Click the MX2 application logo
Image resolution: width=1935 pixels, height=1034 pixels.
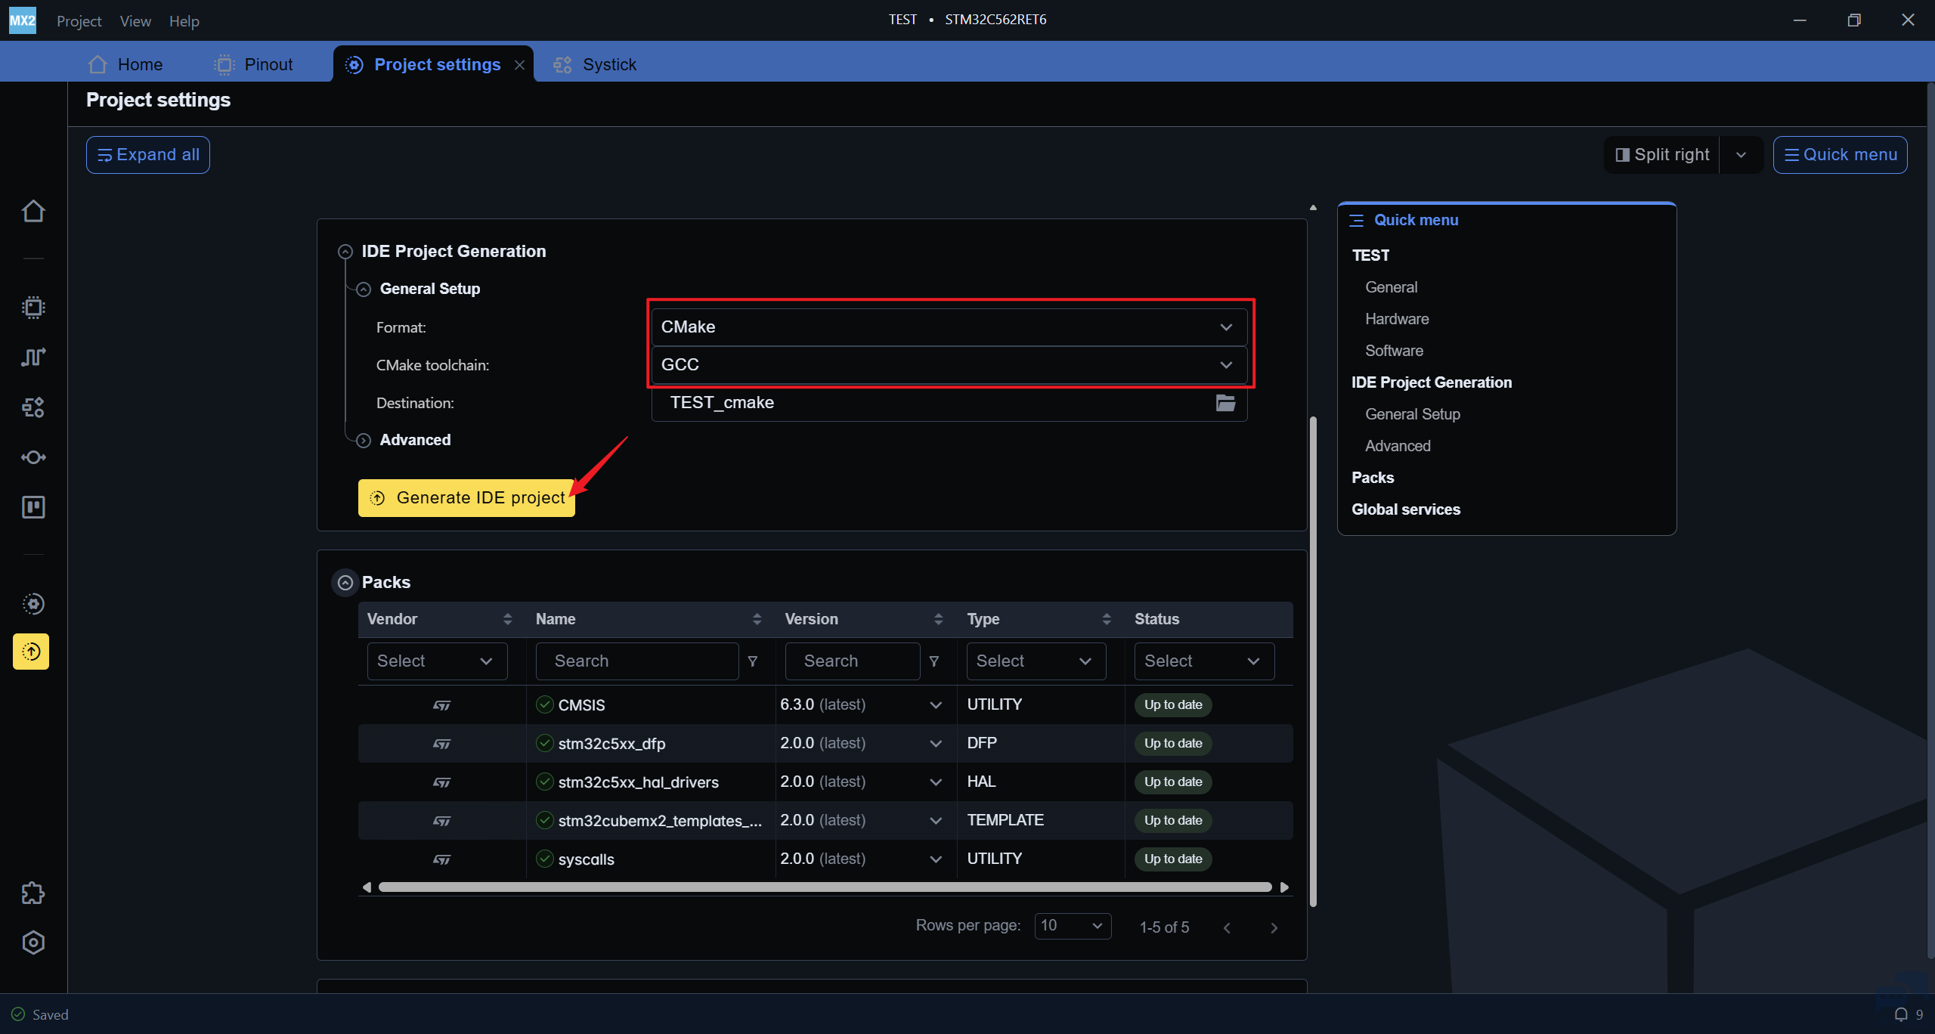(x=22, y=20)
